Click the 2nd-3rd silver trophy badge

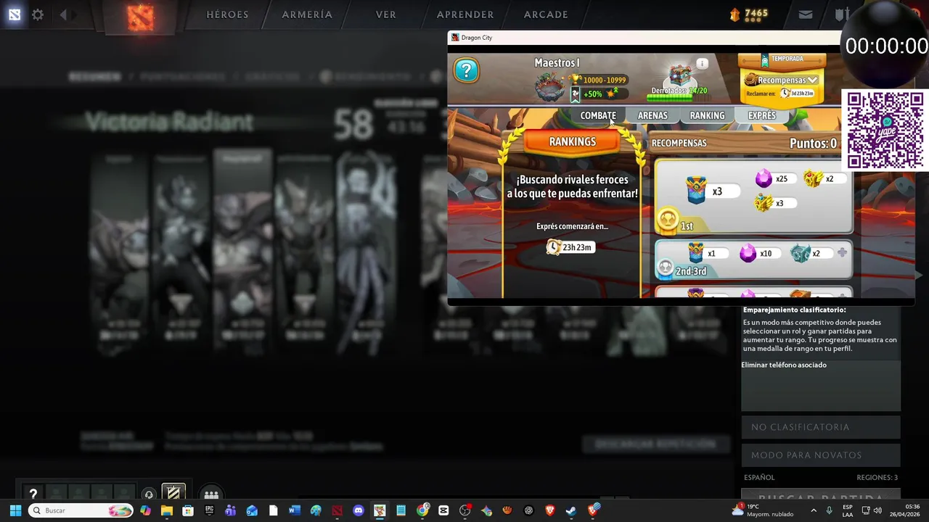pos(665,269)
